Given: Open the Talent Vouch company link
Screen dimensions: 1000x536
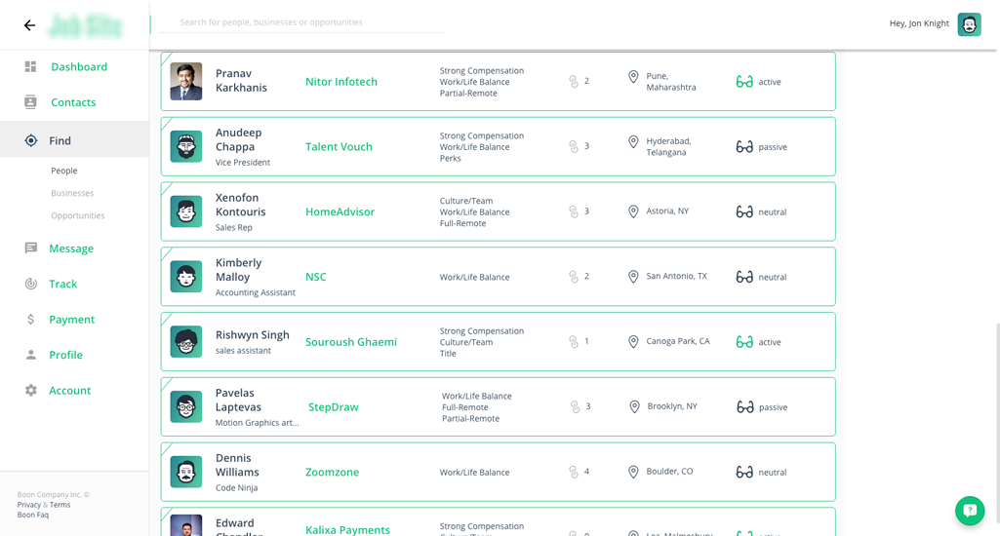Looking at the screenshot, I should click(x=339, y=146).
